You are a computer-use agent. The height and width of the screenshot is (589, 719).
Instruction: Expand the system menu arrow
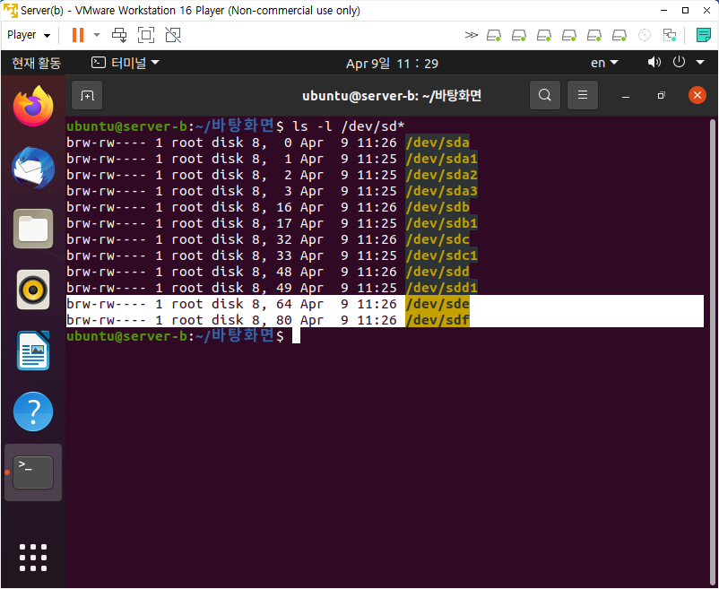[x=700, y=63]
